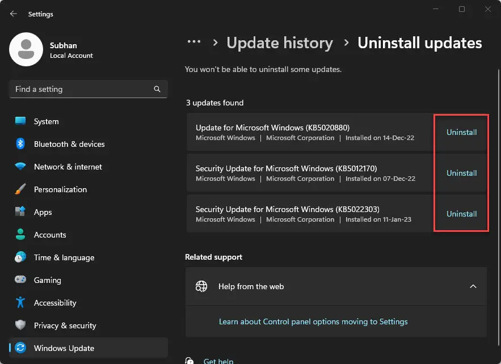This screenshot has width=501, height=364.
Task: Select the KB5012170 security update title
Action: pyautogui.click(x=287, y=168)
